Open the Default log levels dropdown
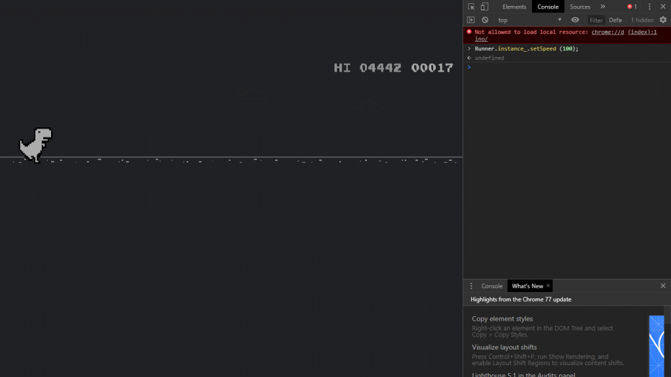 615,20
